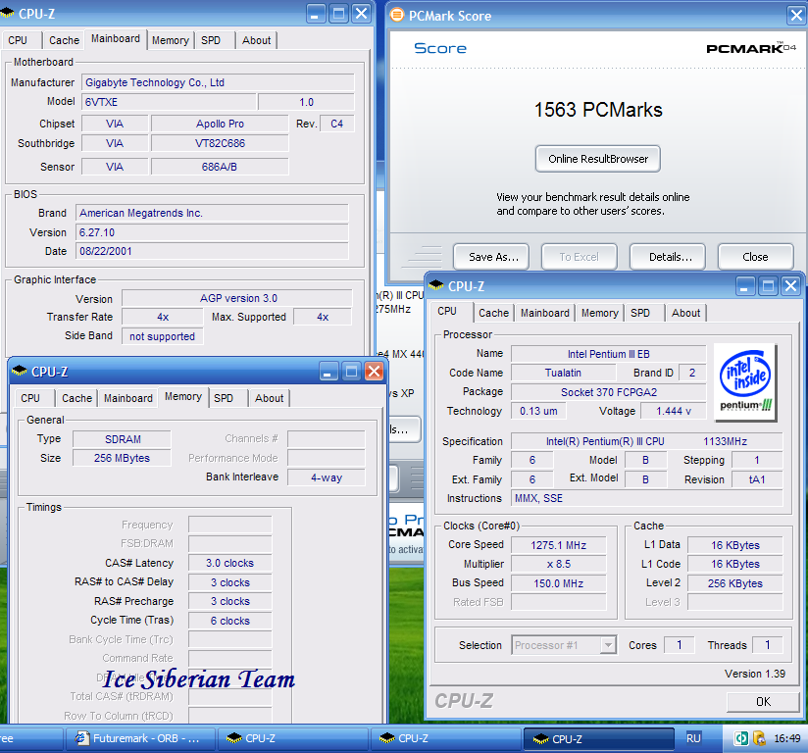
Task: Maximize the CPU-Z Processor window
Action: pyautogui.click(x=769, y=285)
